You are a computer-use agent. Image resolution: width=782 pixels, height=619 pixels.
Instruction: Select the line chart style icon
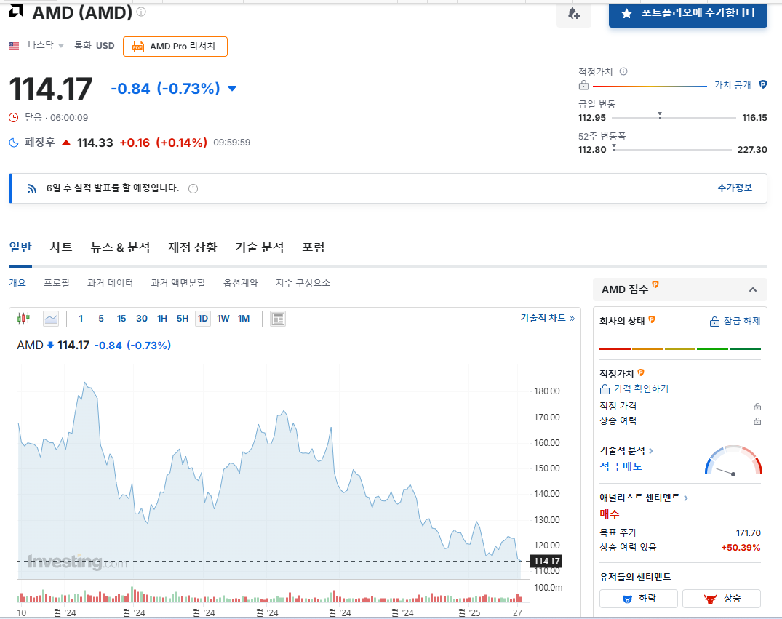point(50,318)
